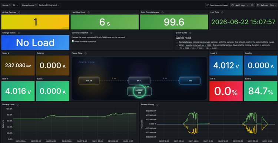
Task: Click the clock icon in time picker
Action: point(233,5)
